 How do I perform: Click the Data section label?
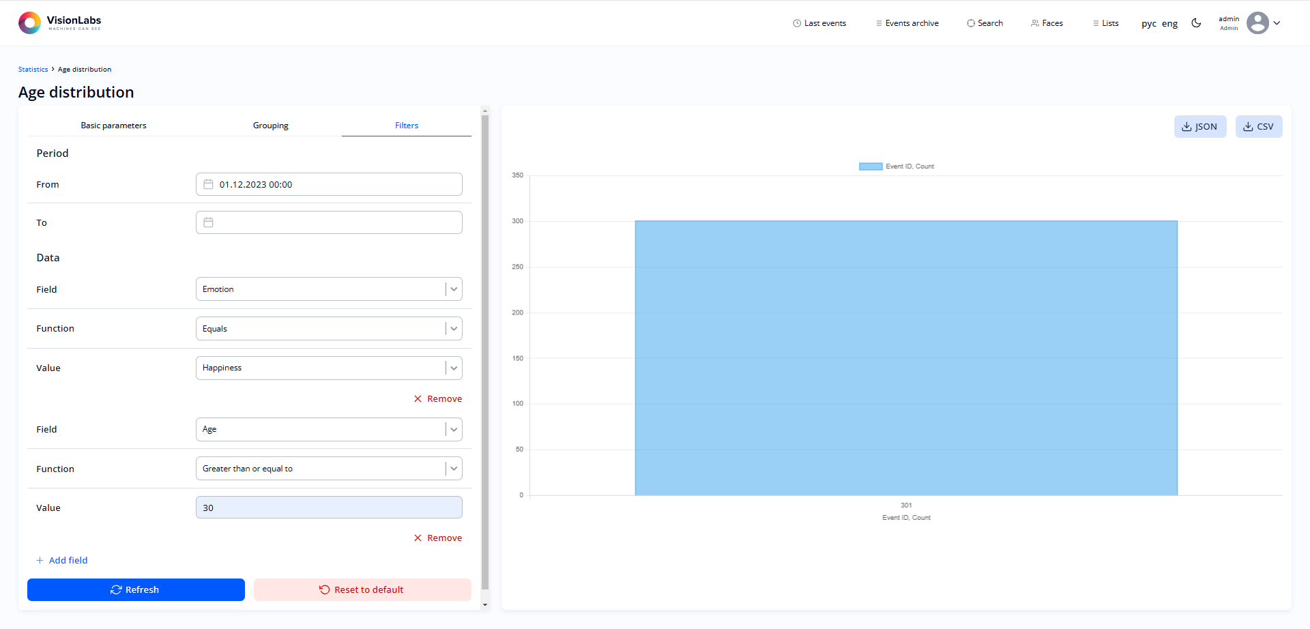[x=48, y=258]
